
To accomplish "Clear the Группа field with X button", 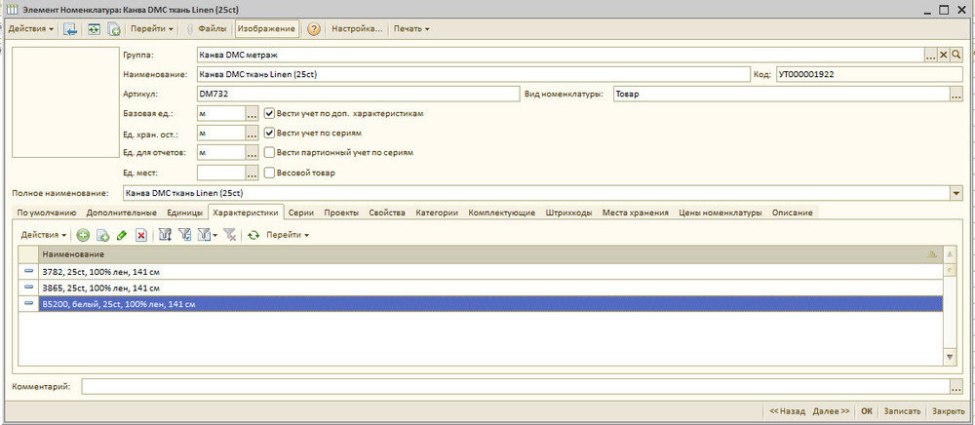I will point(943,56).
